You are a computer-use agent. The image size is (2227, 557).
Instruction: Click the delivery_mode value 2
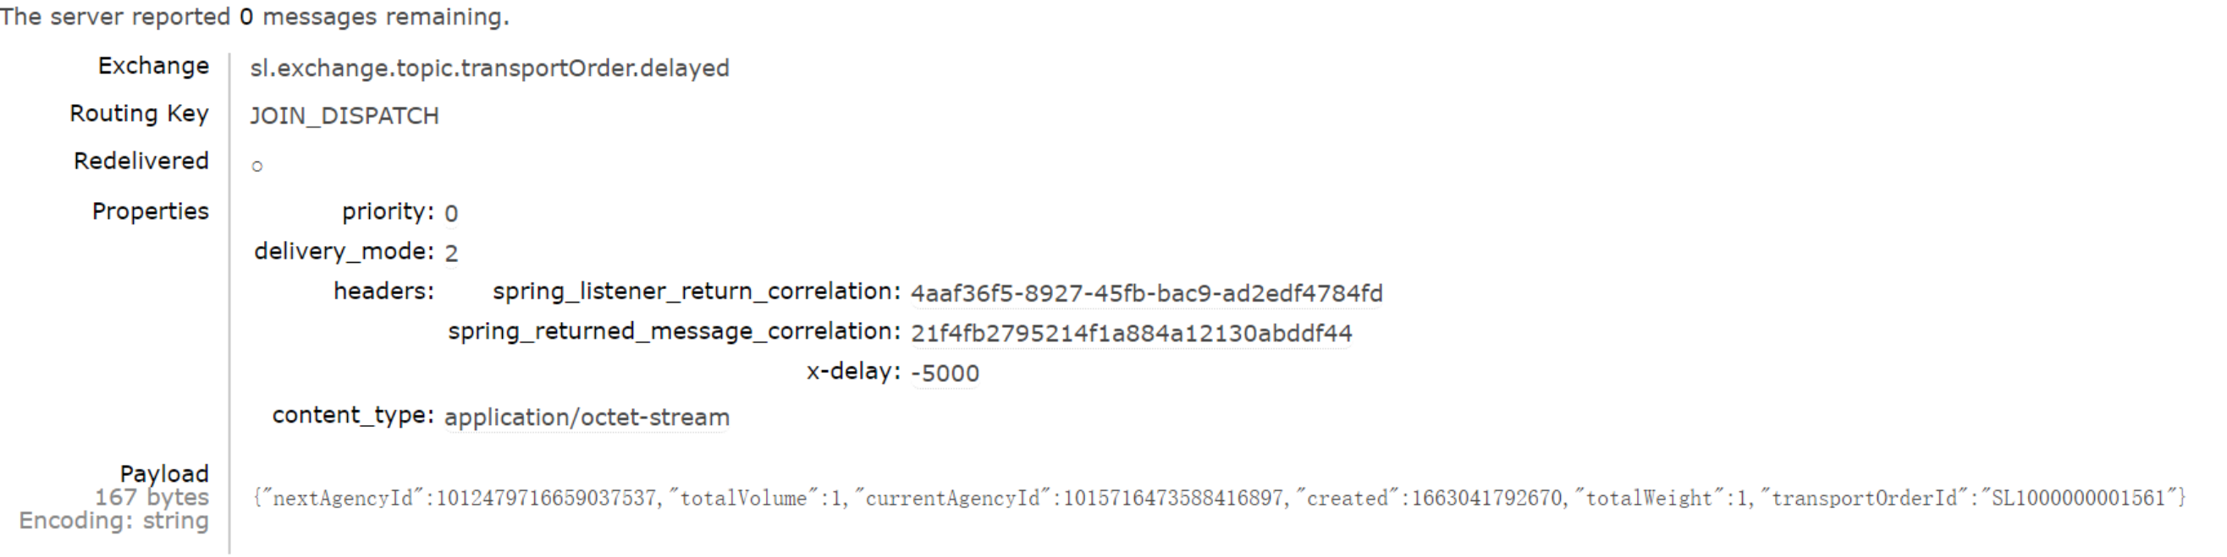click(x=451, y=253)
